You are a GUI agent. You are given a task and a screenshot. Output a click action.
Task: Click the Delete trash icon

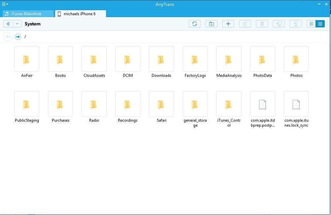262,24
